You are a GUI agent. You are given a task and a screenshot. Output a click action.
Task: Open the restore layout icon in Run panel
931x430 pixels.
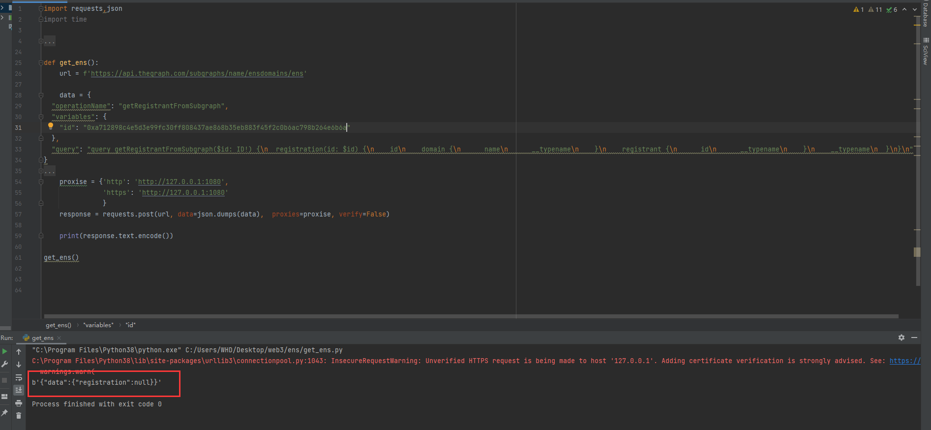click(5, 396)
